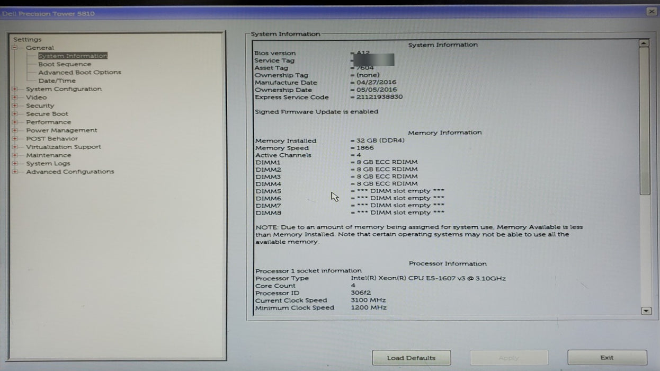Collapse the General tree node
Screen dimensions: 660x371
coord(15,48)
